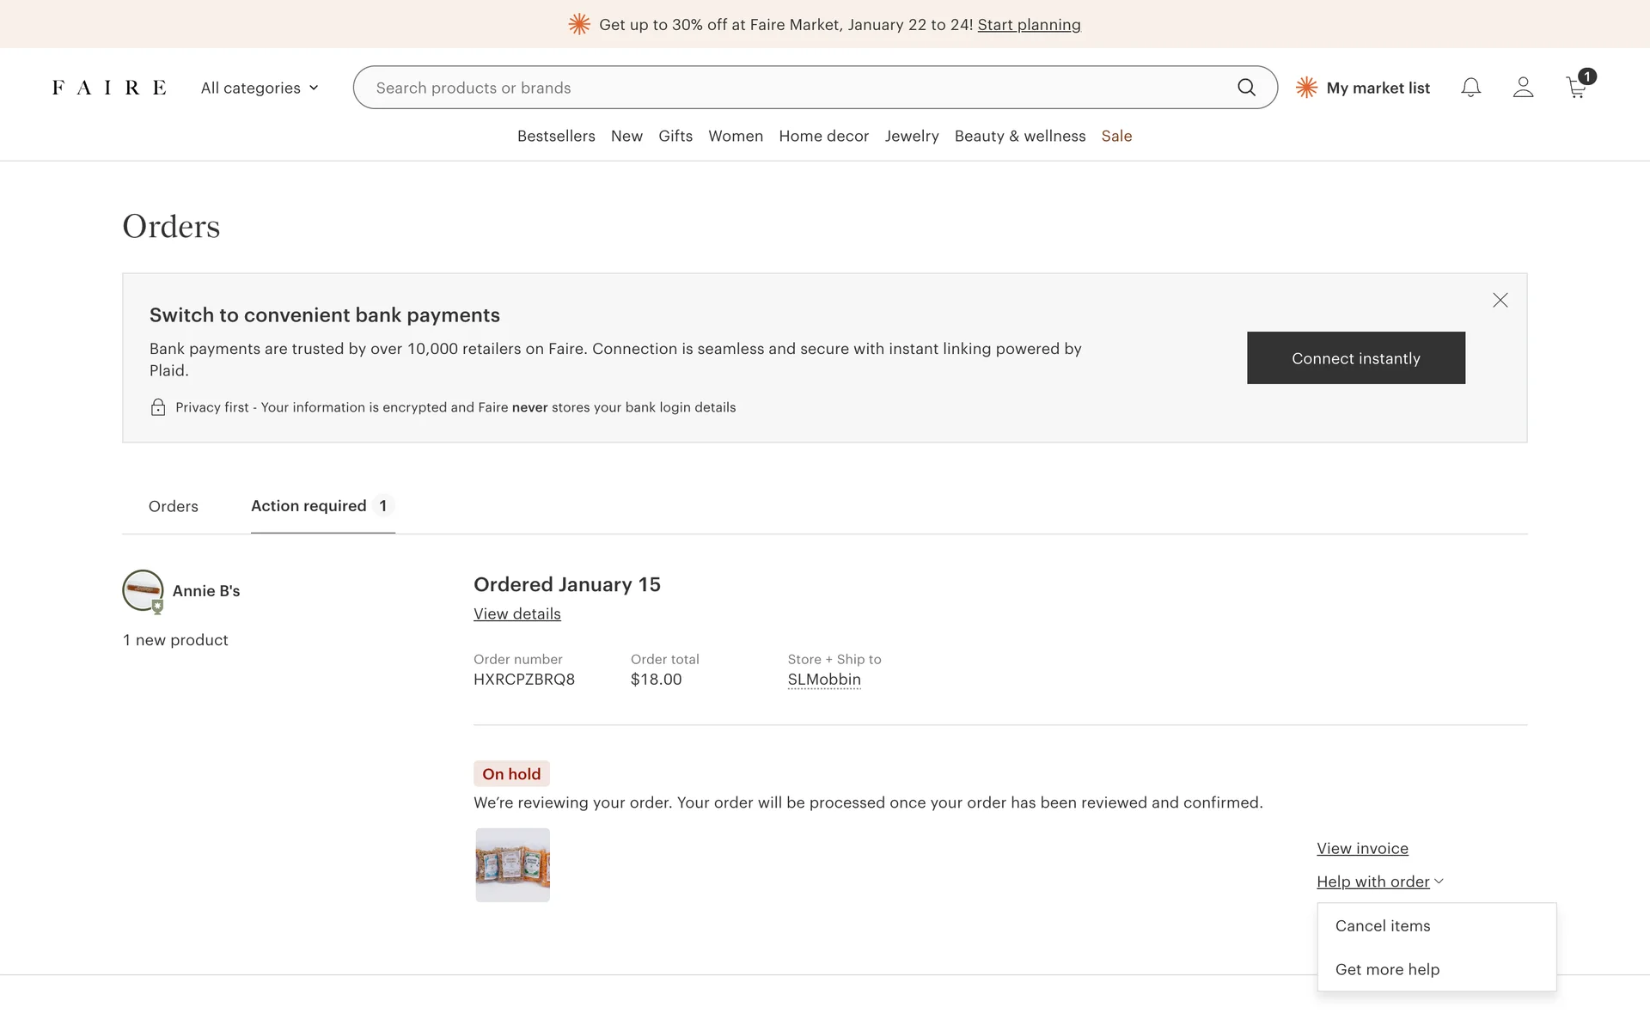This screenshot has width=1650, height=1031.
Task: Open the ordered product thumbnail
Action: pos(513,865)
